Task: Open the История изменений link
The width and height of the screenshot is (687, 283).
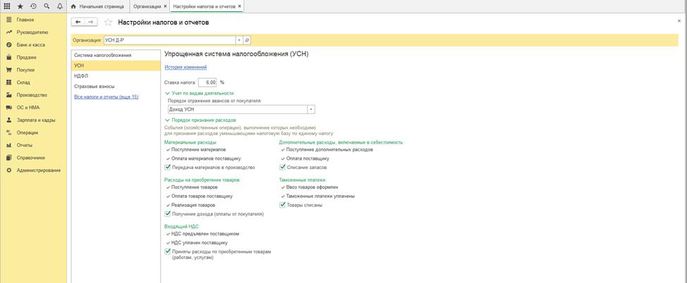Action: coord(186,67)
